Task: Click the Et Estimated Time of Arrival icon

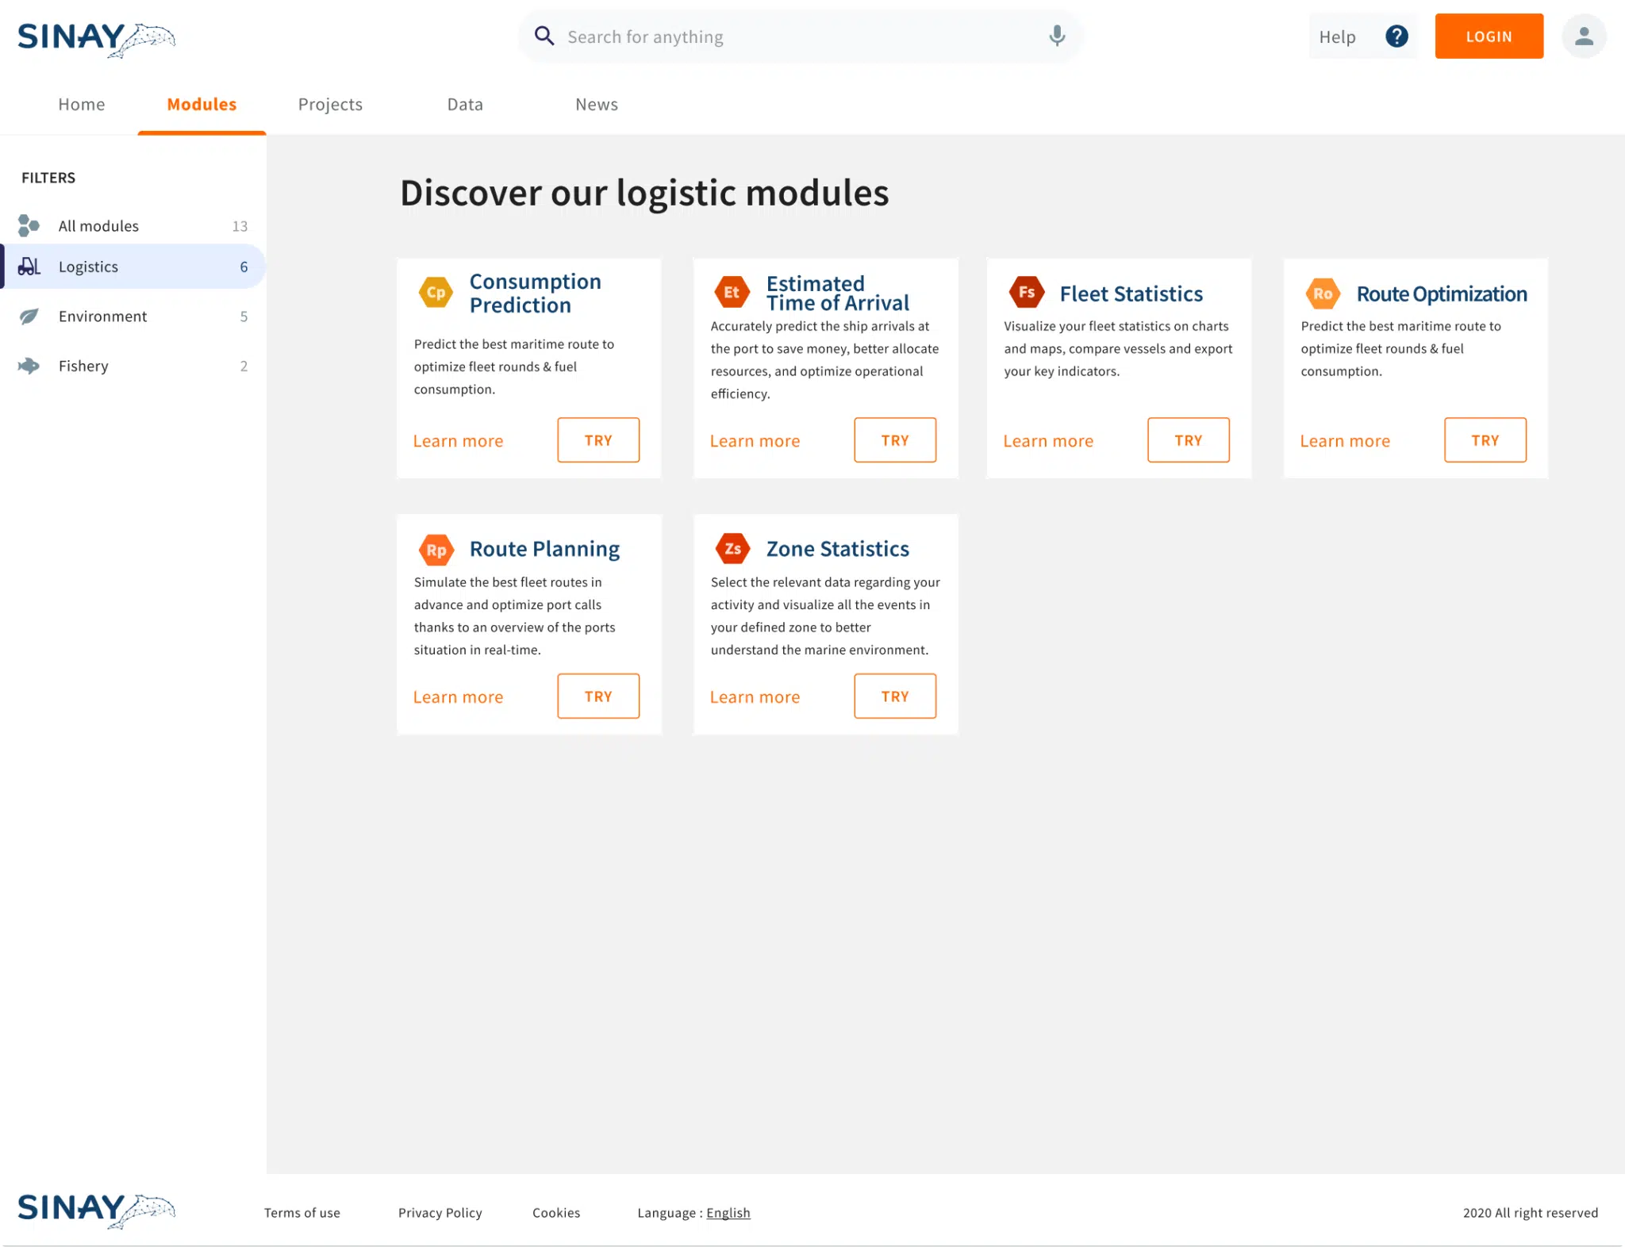Action: pos(732,293)
